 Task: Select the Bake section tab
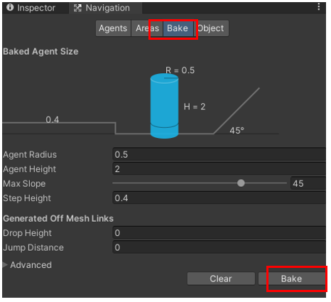(178, 28)
